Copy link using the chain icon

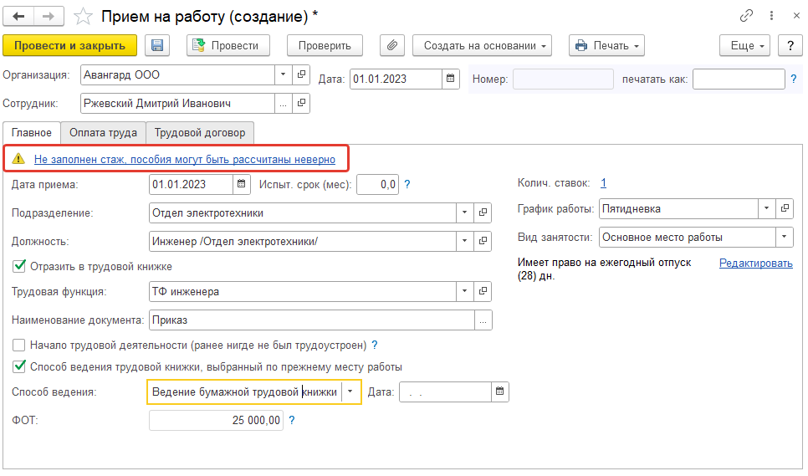coord(746,16)
